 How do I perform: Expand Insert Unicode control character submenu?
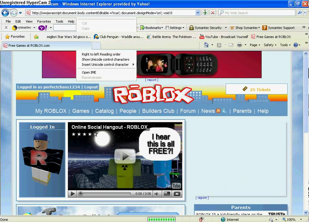pyautogui.click(x=106, y=64)
